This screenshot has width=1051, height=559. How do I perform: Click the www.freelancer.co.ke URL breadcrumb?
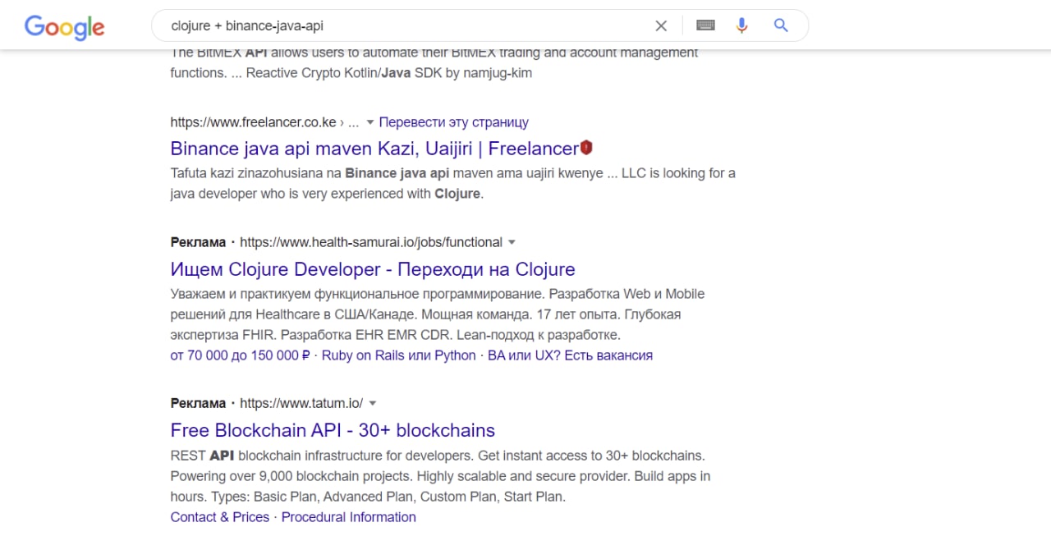[x=253, y=122]
